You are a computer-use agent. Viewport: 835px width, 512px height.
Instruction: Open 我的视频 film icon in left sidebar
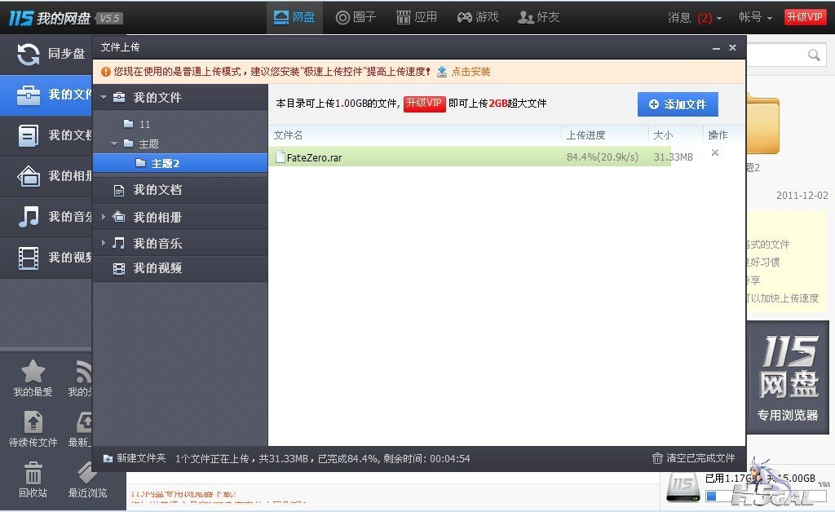coord(29,258)
